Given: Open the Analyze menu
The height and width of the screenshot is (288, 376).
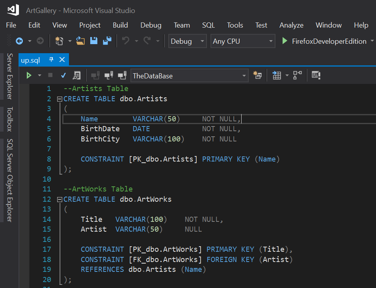Looking at the screenshot, I should (x=291, y=25).
